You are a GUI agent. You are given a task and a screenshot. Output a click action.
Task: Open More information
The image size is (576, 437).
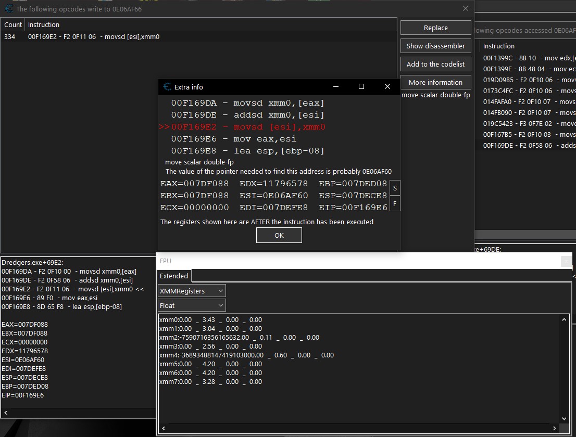[x=435, y=82]
